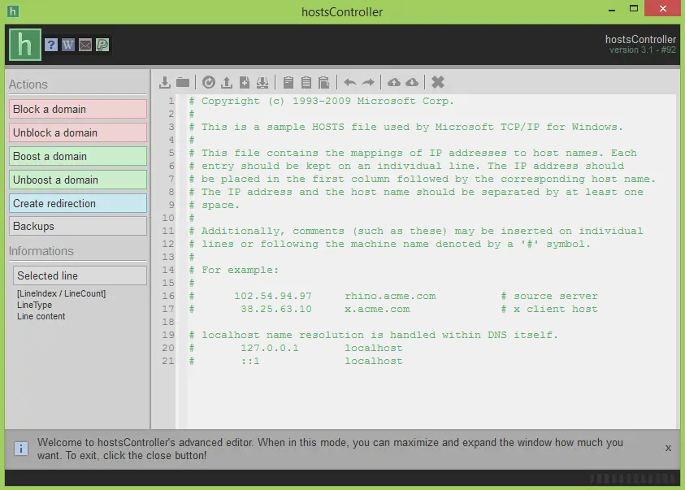Viewport: 685px width, 490px height.
Task: Maximize the hostsController window
Action: (634, 8)
